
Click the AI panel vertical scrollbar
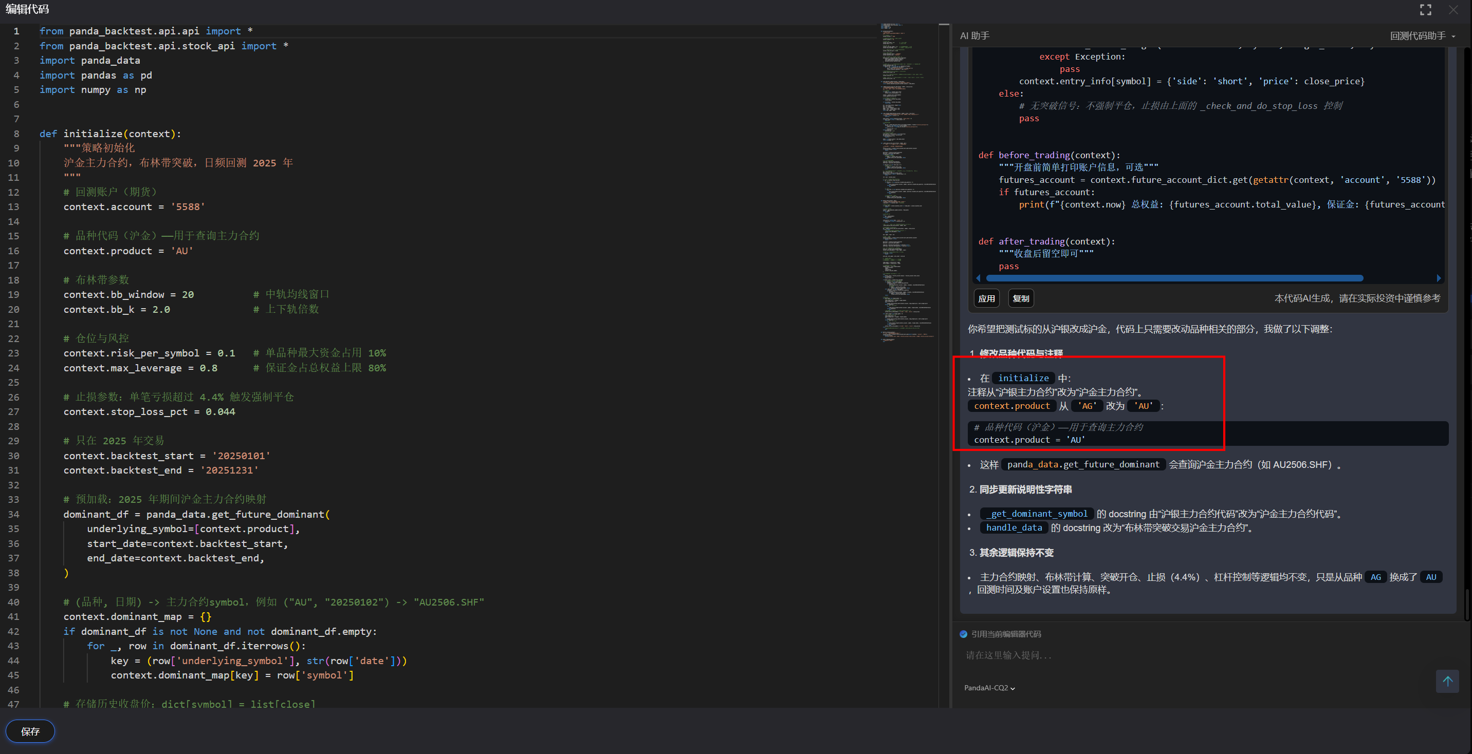pyautogui.click(x=1466, y=605)
